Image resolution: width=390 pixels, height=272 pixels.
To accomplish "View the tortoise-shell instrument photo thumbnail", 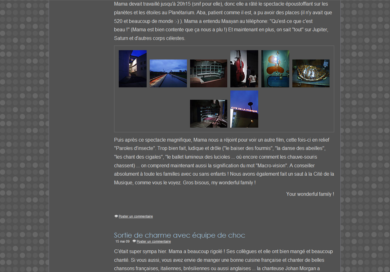I will tap(311, 73).
